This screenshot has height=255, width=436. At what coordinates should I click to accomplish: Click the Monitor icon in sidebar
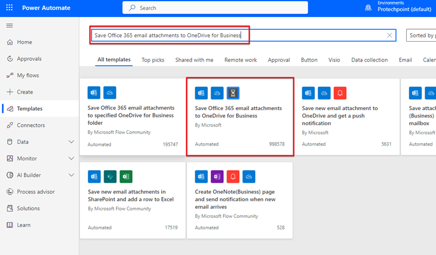10,159
